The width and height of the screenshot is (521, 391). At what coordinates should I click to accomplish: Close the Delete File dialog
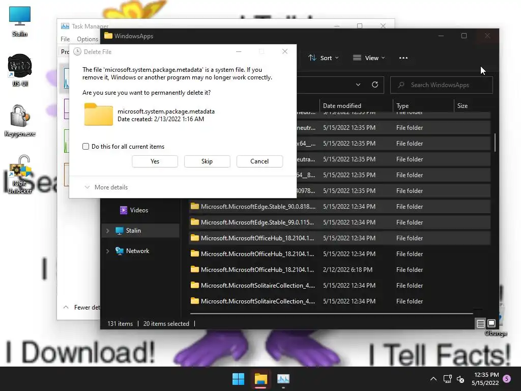(285, 51)
